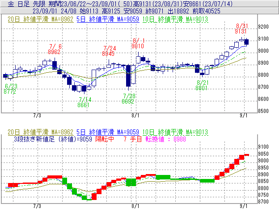
Task: Click the 8/1 date label under upper chart
Action: point(135,116)
